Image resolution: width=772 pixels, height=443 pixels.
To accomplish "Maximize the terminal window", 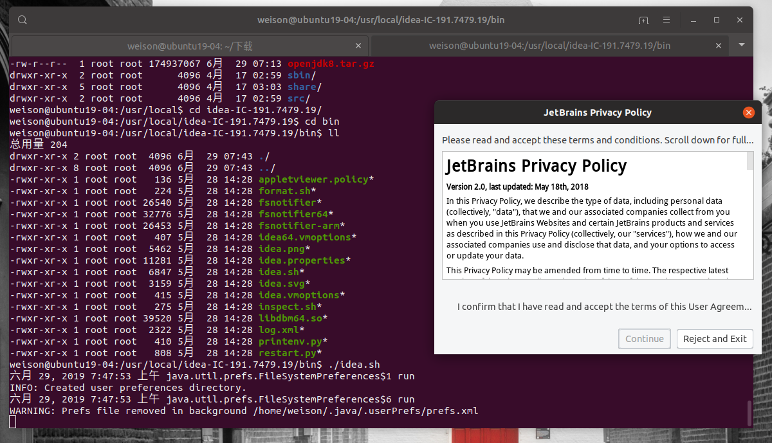I will tap(717, 20).
